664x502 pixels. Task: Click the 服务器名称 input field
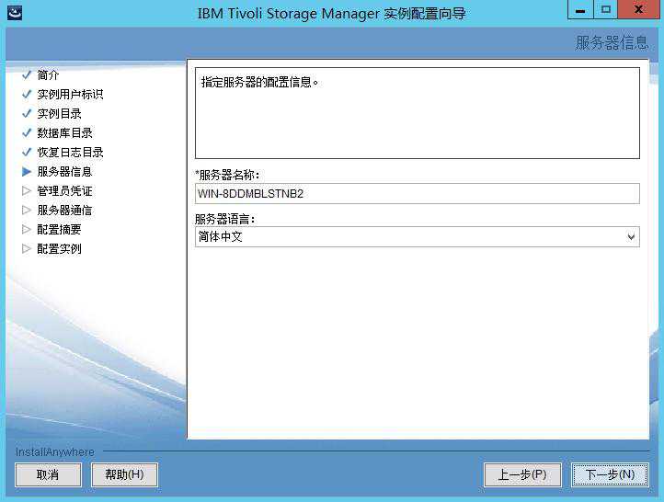coord(417,193)
